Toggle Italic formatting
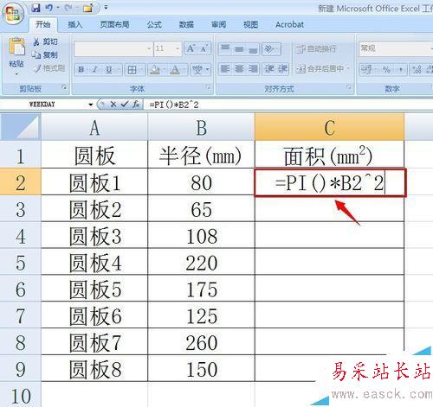This screenshot has height=407, width=433. (95, 69)
